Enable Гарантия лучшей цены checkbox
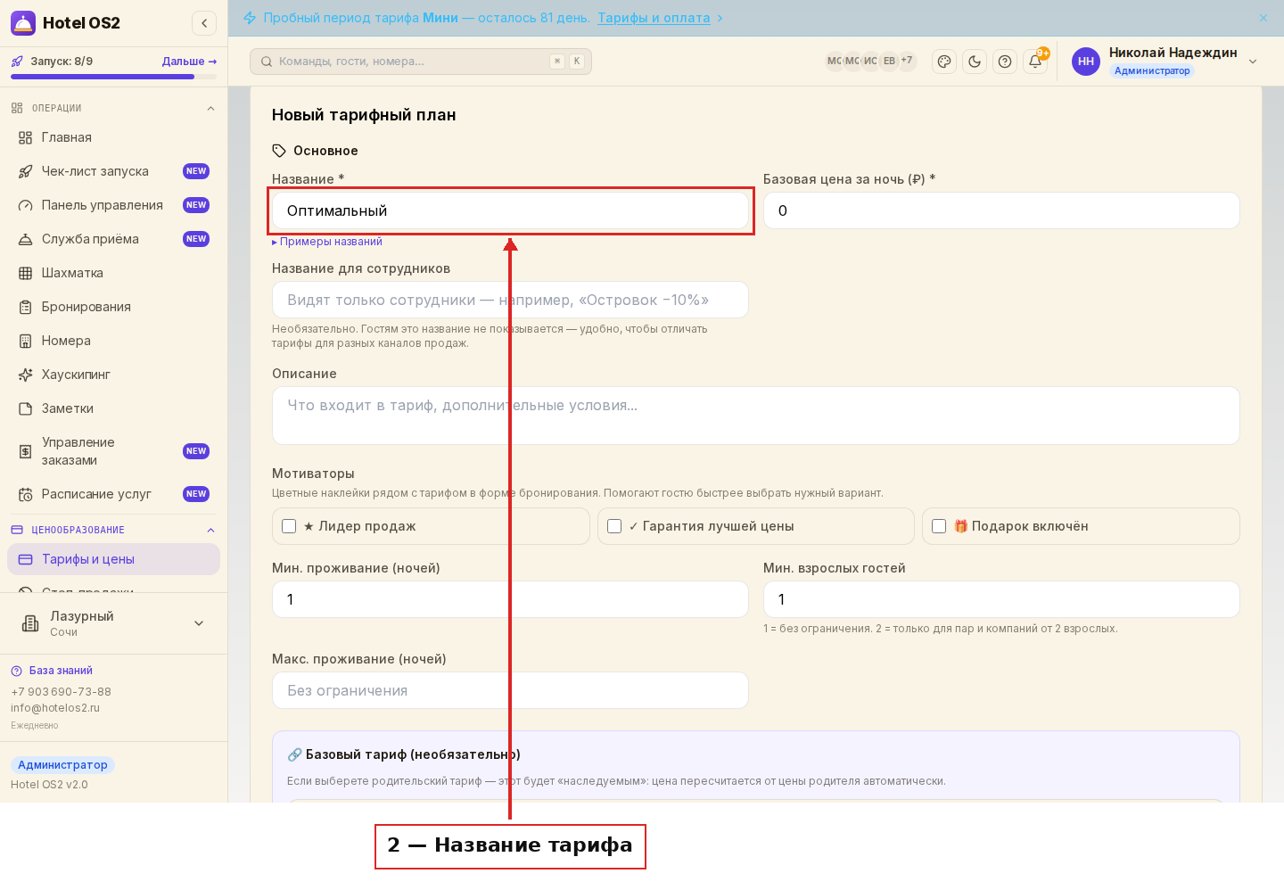The image size is (1284, 890). click(614, 526)
